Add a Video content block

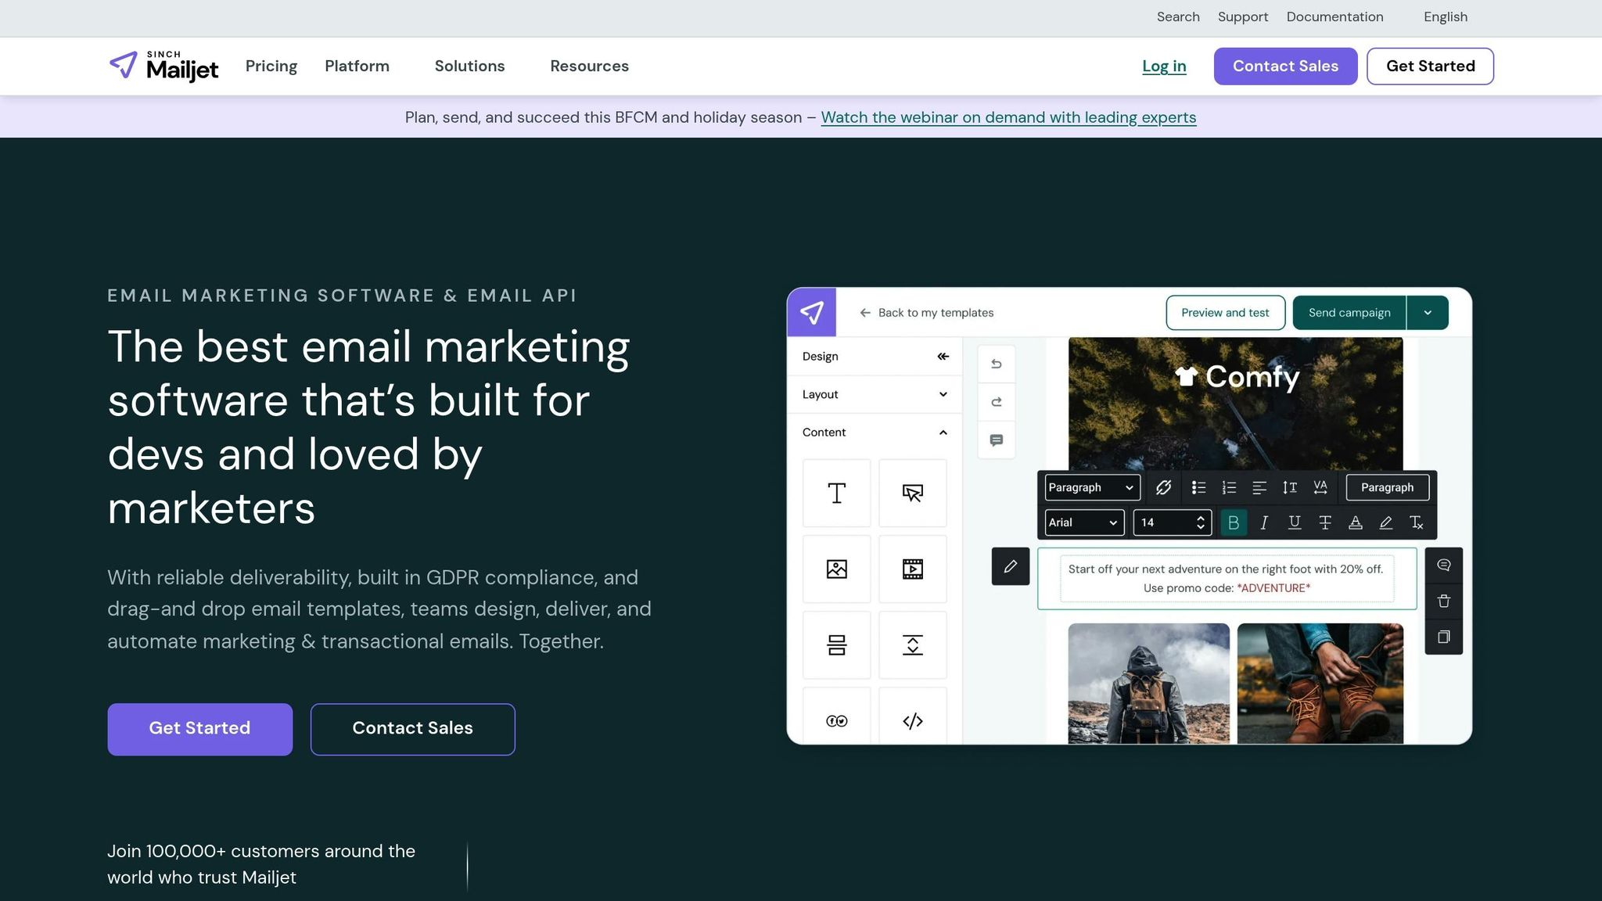(913, 569)
